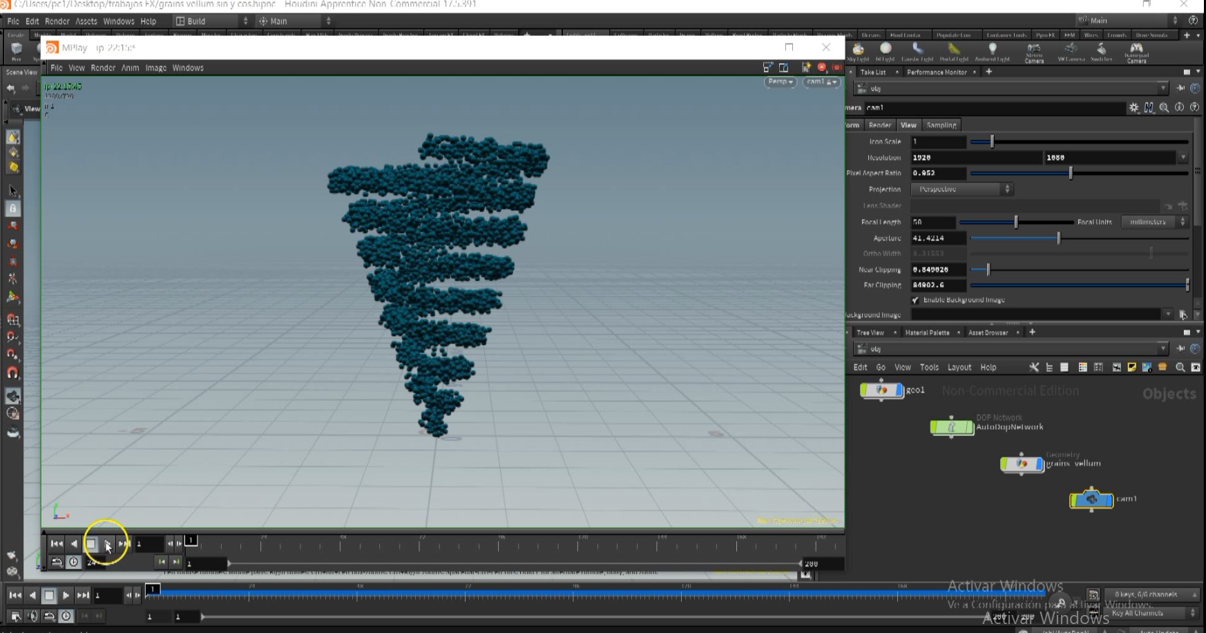Toggle the display flag on grains_vellum node
The height and width of the screenshot is (633, 1206).
pos(1040,464)
